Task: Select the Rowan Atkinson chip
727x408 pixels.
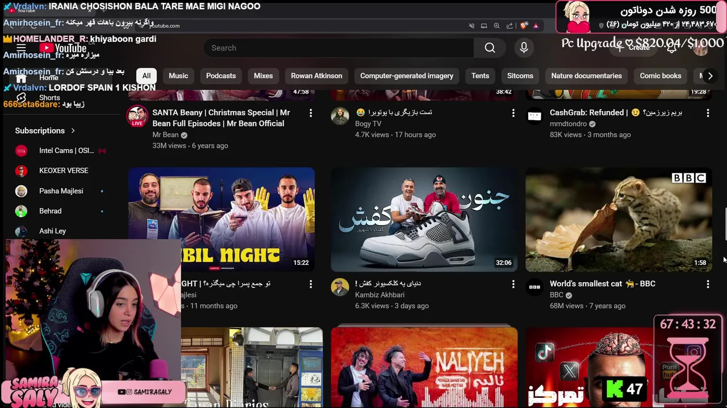Action: click(316, 76)
